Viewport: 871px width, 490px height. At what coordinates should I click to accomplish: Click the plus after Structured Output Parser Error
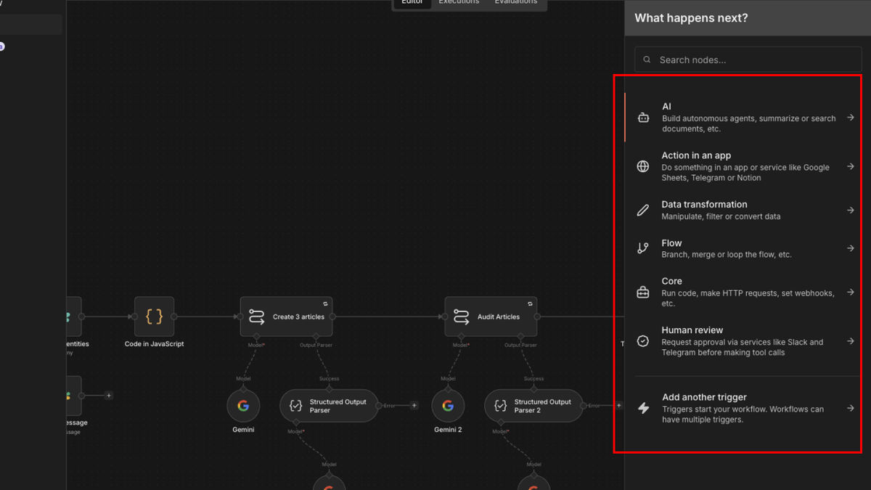tap(414, 406)
